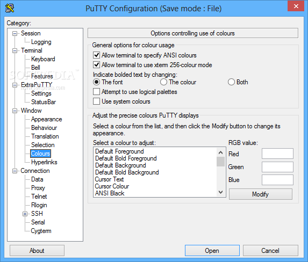Click the About button
The width and height of the screenshot is (308, 262).
pyautogui.click(x=37, y=251)
